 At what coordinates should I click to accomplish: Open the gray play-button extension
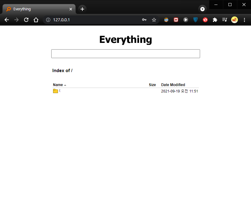(x=186, y=20)
